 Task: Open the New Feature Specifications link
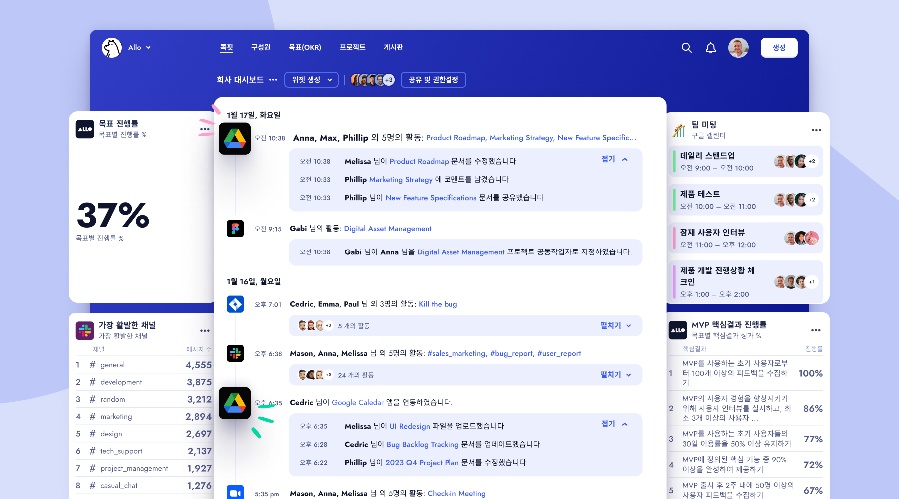tap(431, 198)
